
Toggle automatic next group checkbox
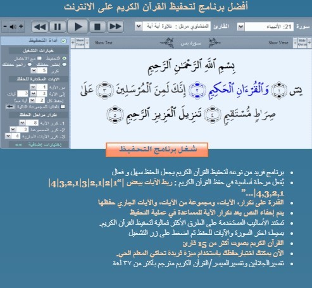[x=63, y=107]
